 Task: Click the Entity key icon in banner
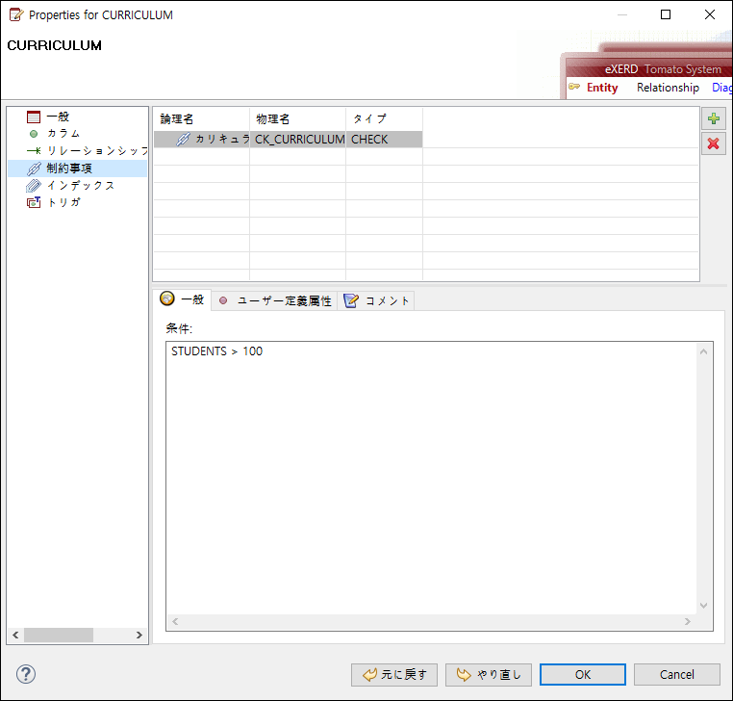click(x=574, y=87)
